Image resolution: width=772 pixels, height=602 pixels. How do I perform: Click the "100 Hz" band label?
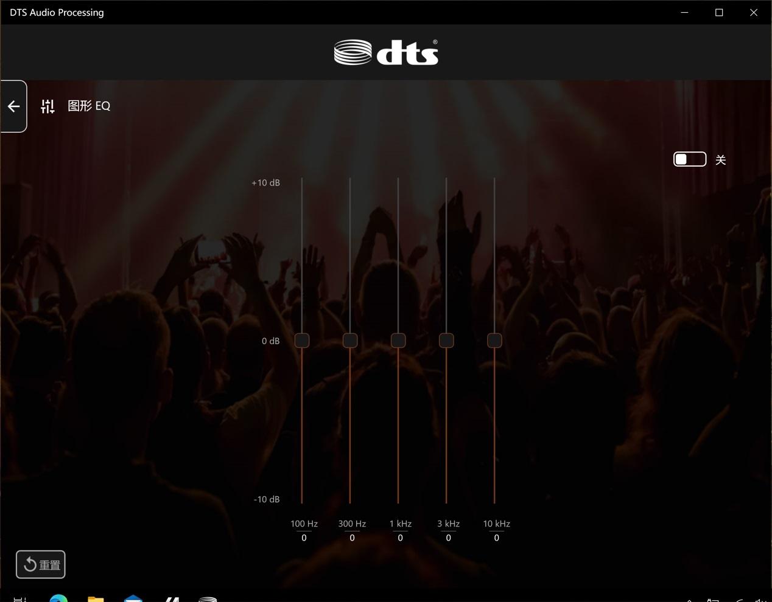tap(304, 524)
